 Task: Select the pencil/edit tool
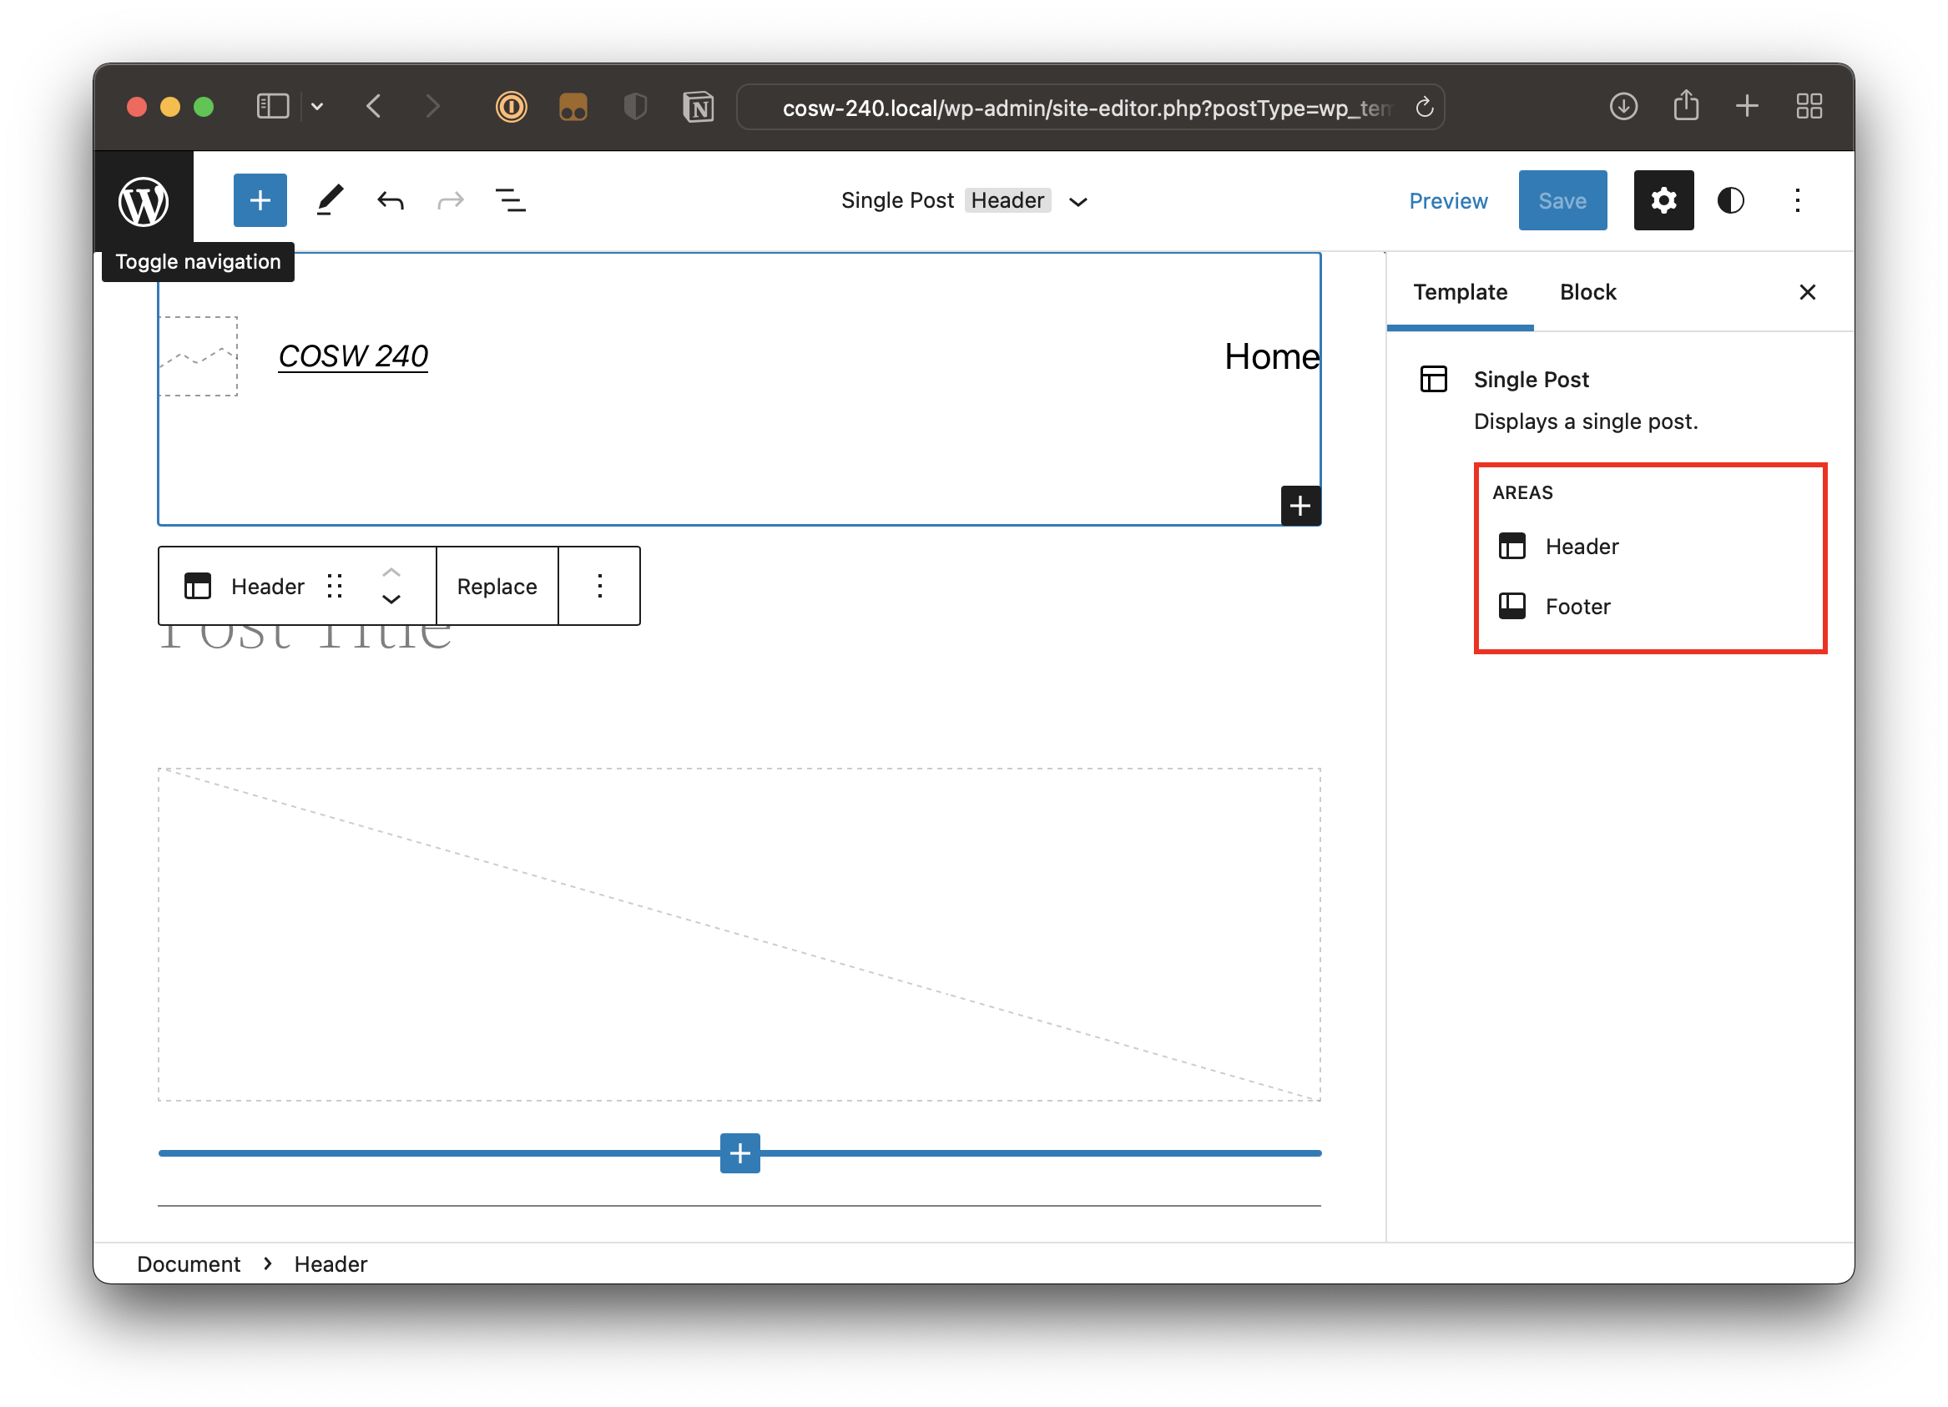coord(328,199)
